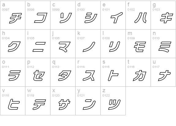
Task: Select the glyph in cell f 0102
Action: tap(140, 18)
